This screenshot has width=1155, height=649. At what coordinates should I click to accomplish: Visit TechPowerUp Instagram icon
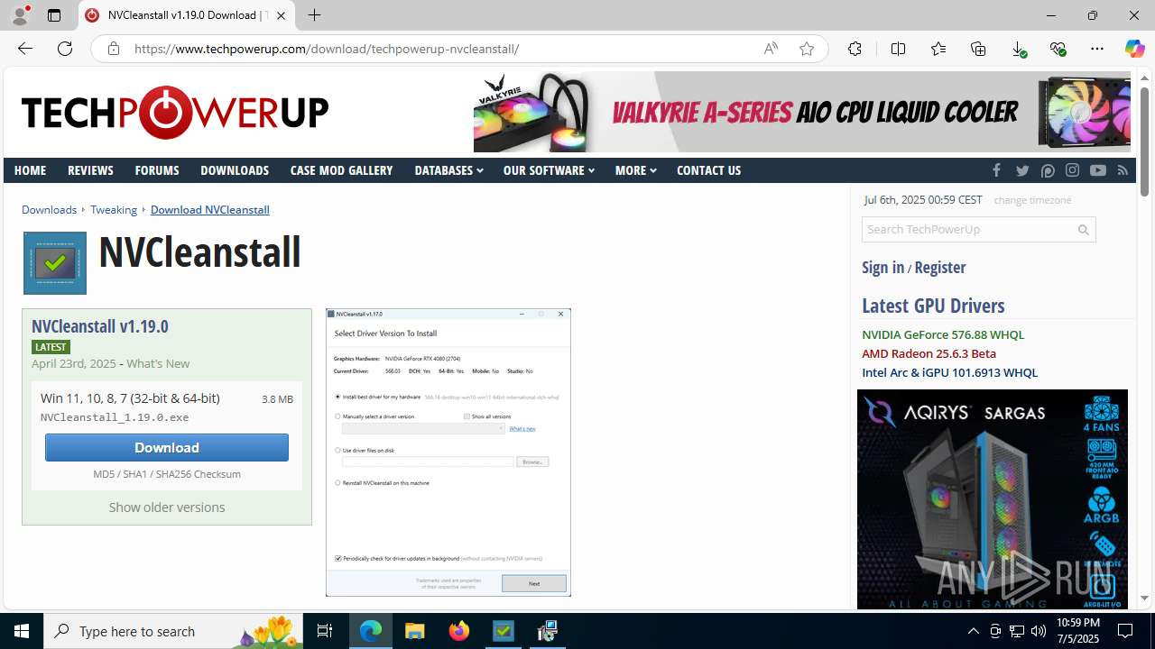tap(1072, 170)
